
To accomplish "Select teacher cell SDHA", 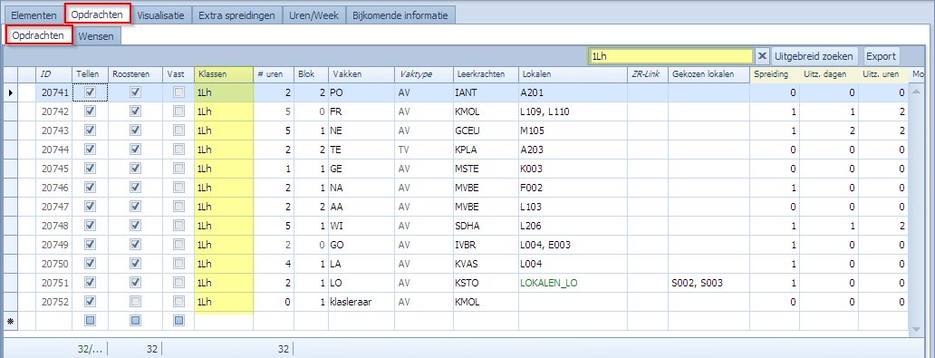I will [x=486, y=226].
